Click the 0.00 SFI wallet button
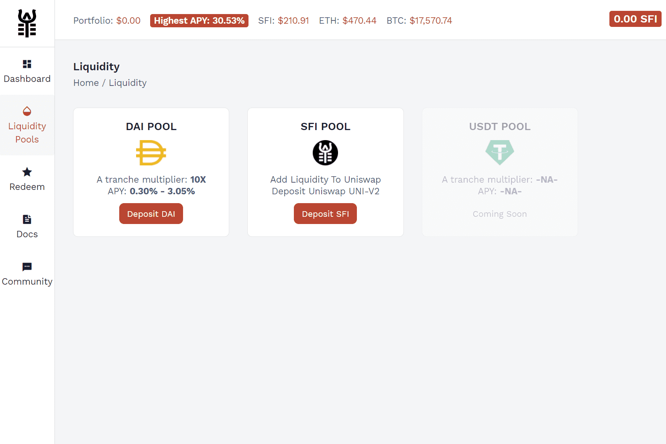The width and height of the screenshot is (666, 444). click(635, 19)
